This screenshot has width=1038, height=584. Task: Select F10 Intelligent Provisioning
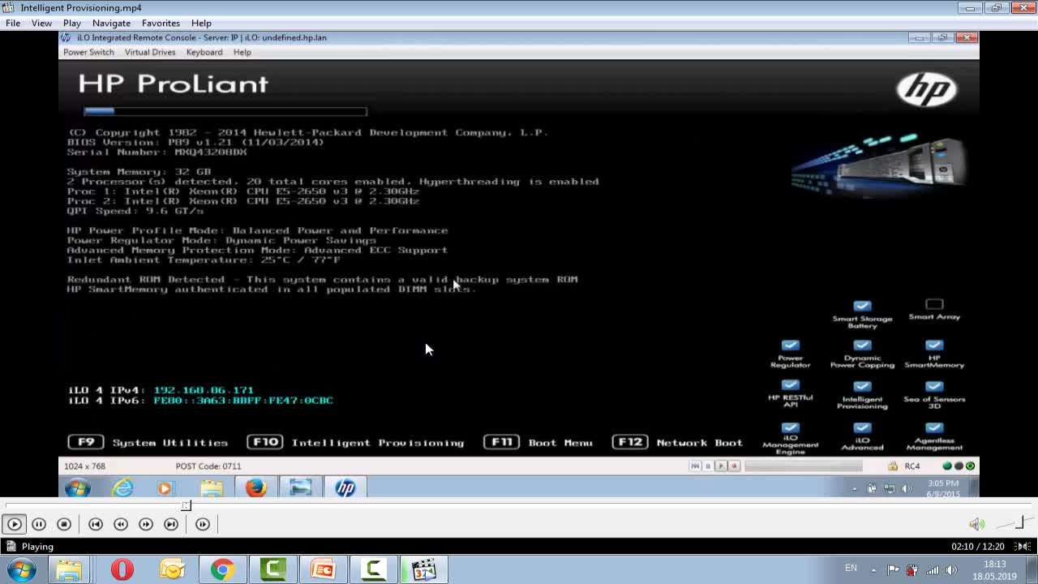(x=355, y=442)
